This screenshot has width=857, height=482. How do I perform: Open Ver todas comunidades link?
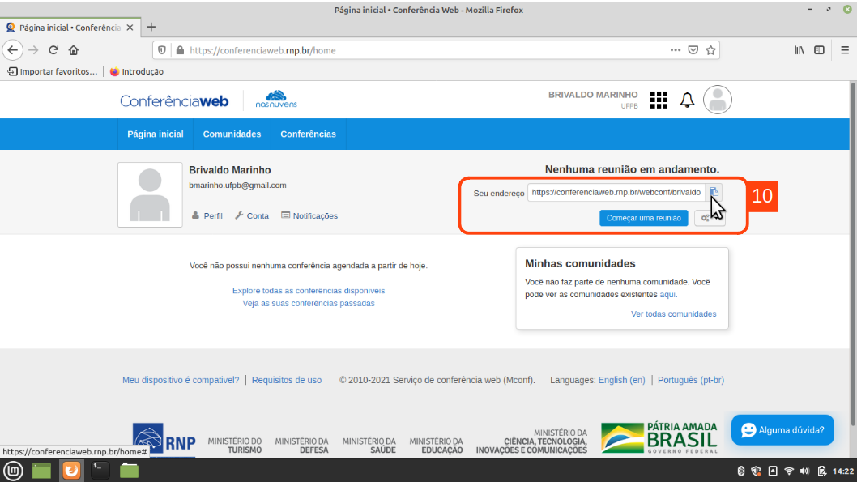coord(673,314)
